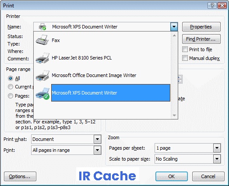This screenshot has height=186, width=229.
Task: Toggle the Manual duplex checkbox
Action: point(185,58)
